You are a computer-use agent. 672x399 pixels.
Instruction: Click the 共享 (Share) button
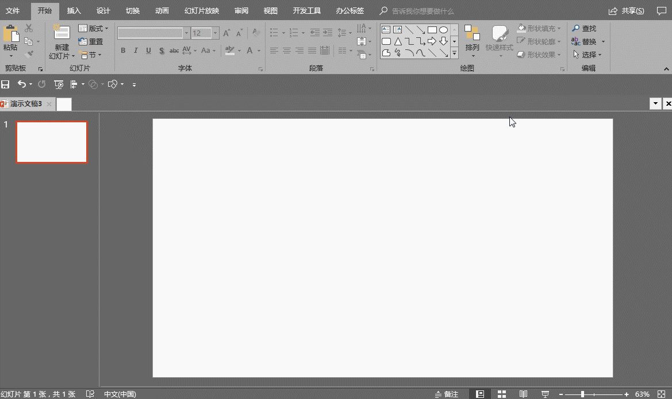pyautogui.click(x=627, y=11)
